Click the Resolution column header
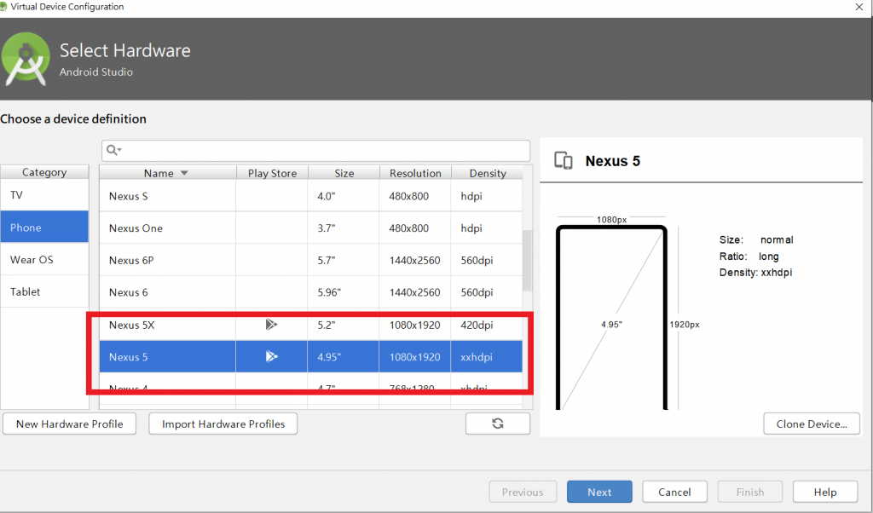The width and height of the screenshot is (873, 513). point(415,173)
